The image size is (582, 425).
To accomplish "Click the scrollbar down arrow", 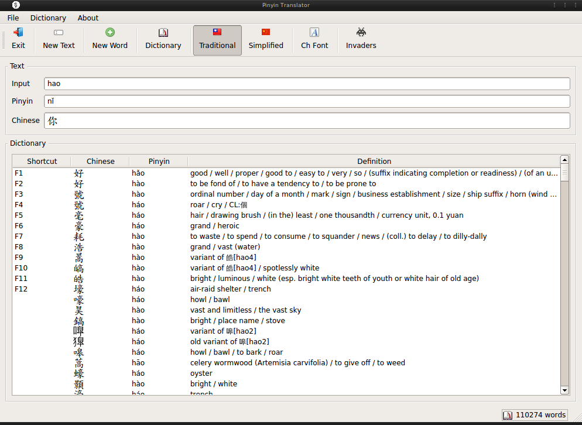I will coord(564,390).
